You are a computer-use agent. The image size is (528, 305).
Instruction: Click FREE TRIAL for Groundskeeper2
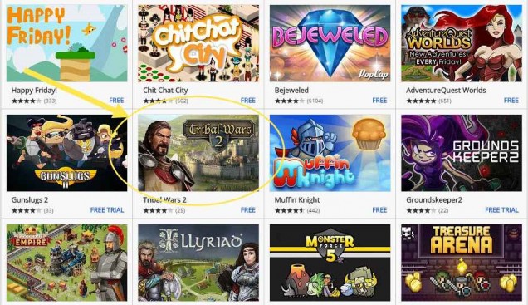coord(501,210)
